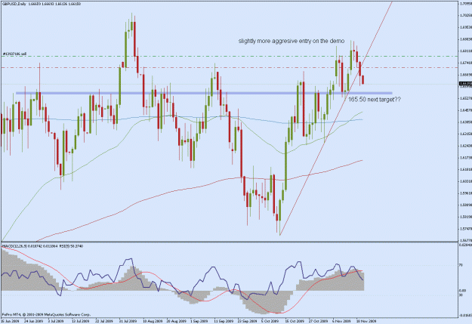Click the '1 Sep 2009' date label
This screenshot has height=324, width=472.
[199, 321]
